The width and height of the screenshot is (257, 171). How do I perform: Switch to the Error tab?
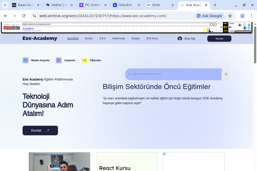coord(156,5)
